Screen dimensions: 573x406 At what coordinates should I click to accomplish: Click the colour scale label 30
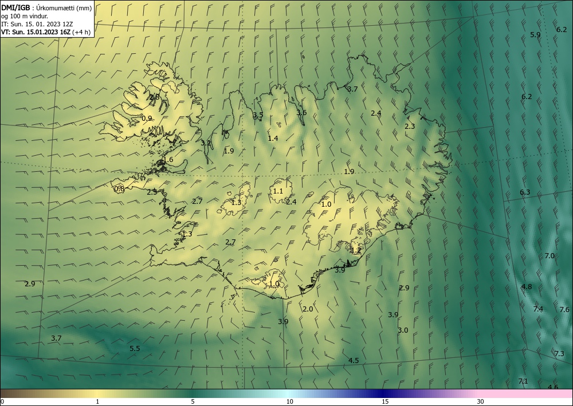coord(481,401)
